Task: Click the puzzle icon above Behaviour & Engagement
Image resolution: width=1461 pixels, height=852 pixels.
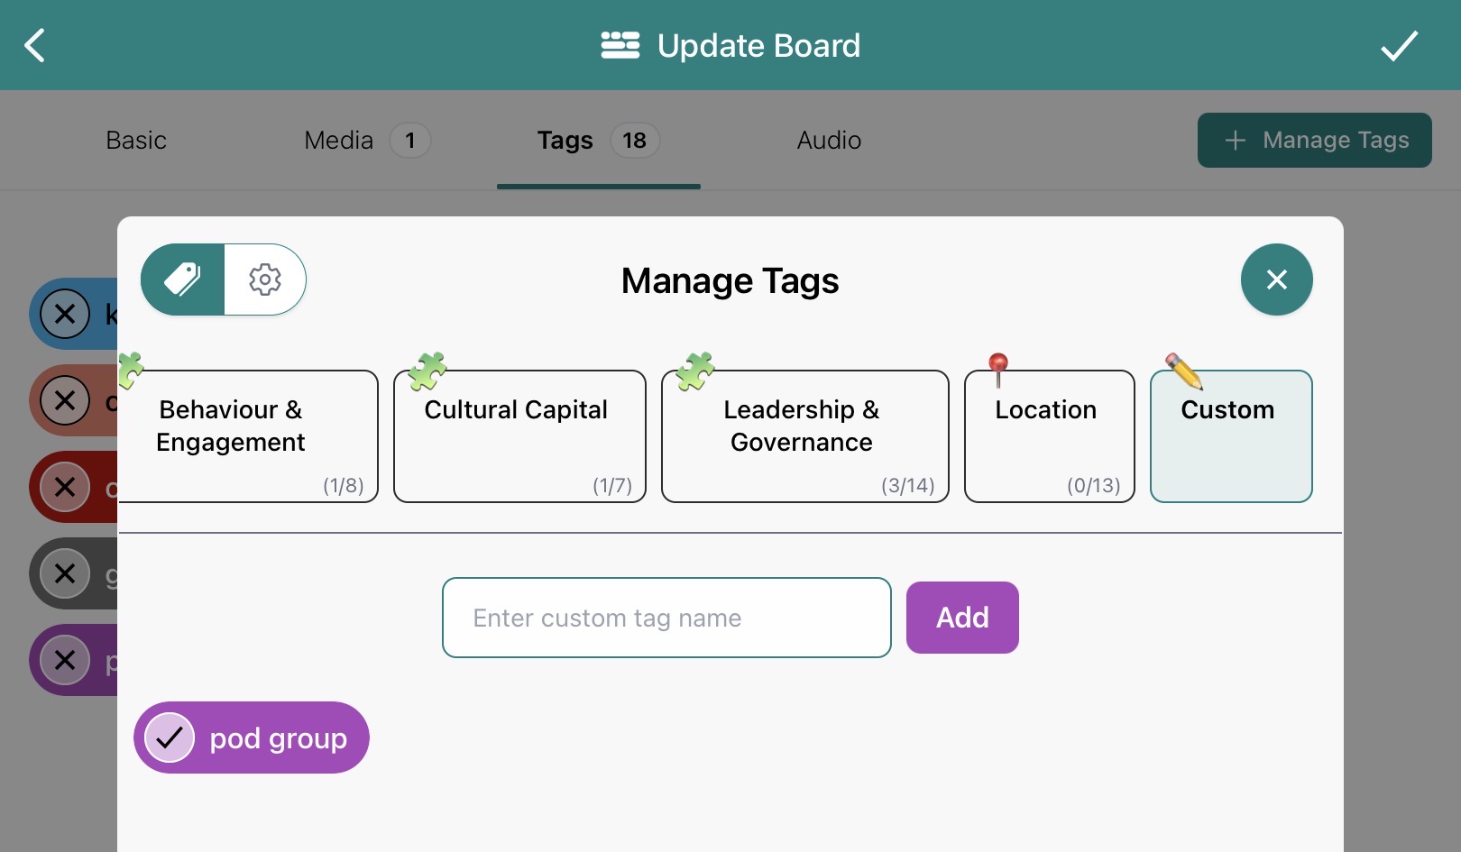Action: 132,370
